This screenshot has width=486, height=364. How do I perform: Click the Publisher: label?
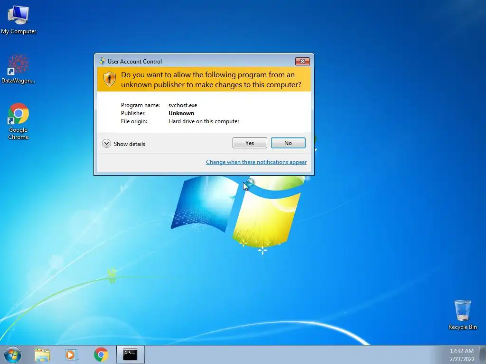coord(133,113)
